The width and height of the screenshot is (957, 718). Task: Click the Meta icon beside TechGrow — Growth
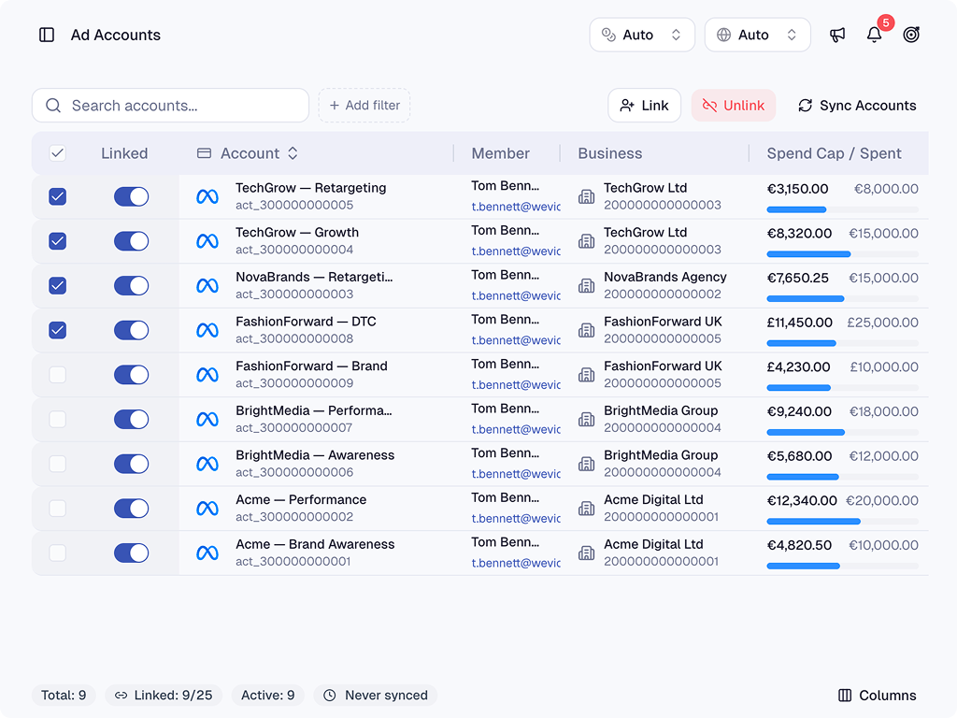point(207,240)
